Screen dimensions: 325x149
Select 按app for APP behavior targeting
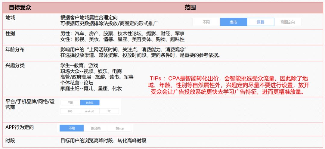pos(120,128)
